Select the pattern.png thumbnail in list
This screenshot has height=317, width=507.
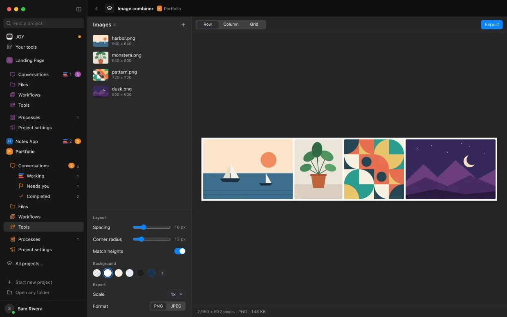coord(101,74)
